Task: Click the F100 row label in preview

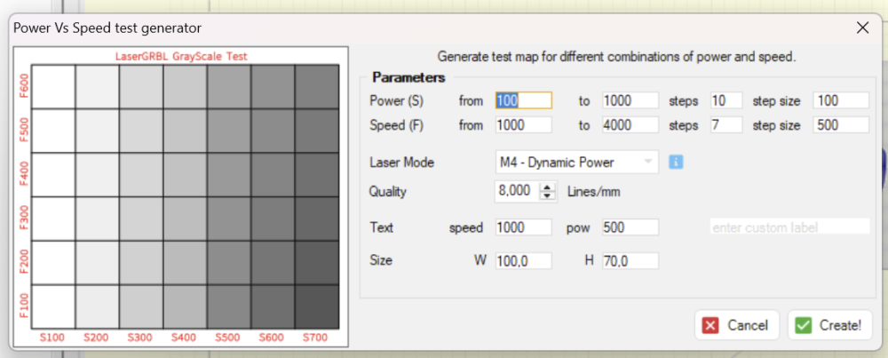Action: pyautogui.click(x=24, y=306)
